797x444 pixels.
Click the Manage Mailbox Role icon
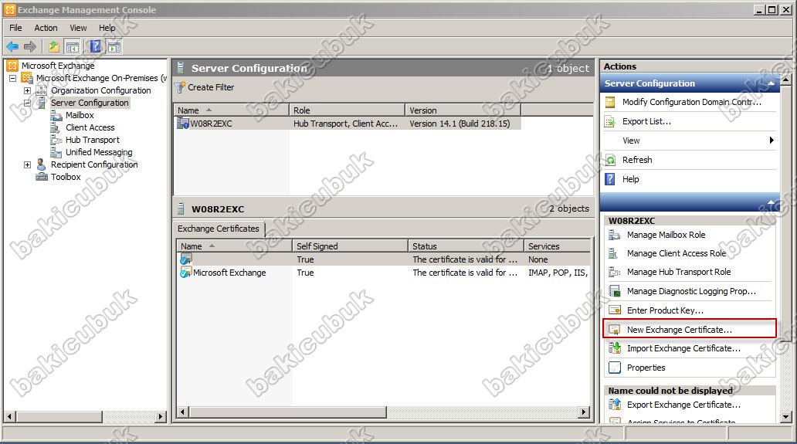(615, 235)
